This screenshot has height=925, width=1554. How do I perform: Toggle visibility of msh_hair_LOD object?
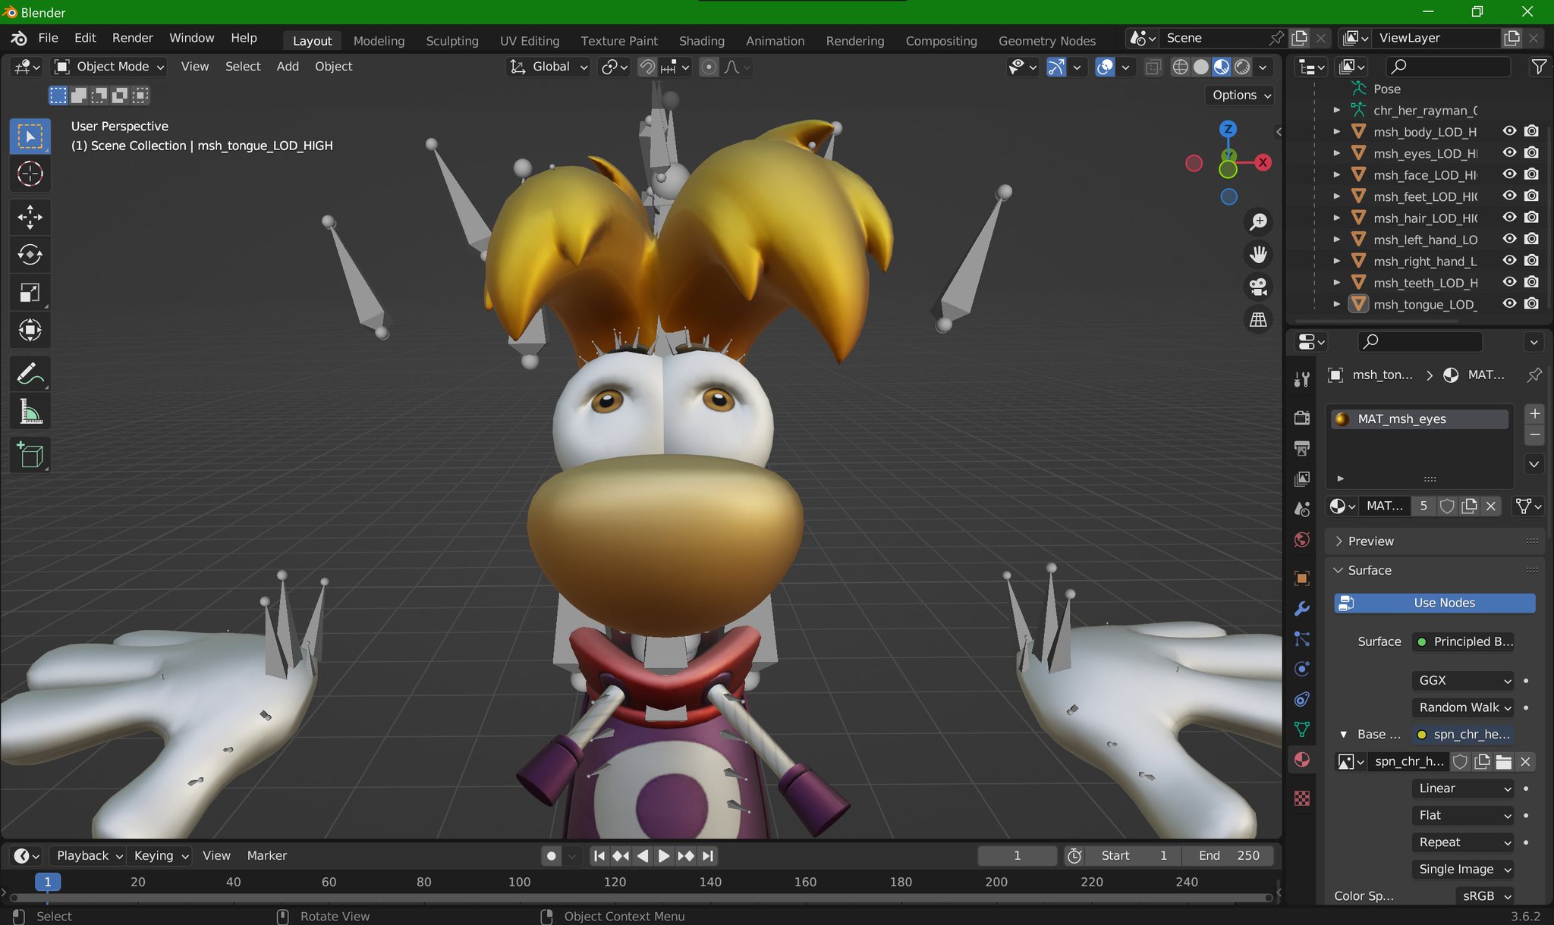(x=1510, y=218)
